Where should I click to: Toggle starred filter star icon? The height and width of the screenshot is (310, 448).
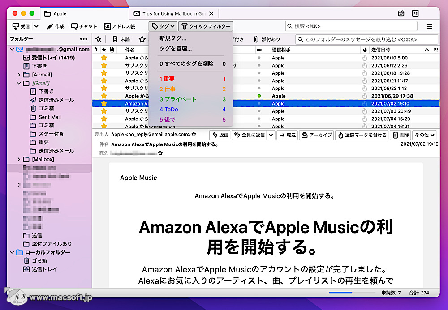click(142, 39)
